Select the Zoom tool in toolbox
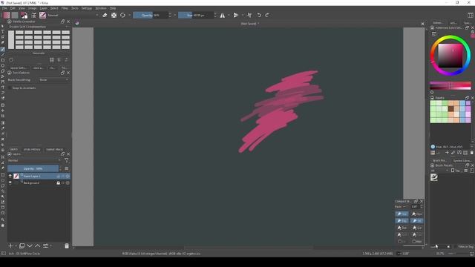 coord(3,220)
